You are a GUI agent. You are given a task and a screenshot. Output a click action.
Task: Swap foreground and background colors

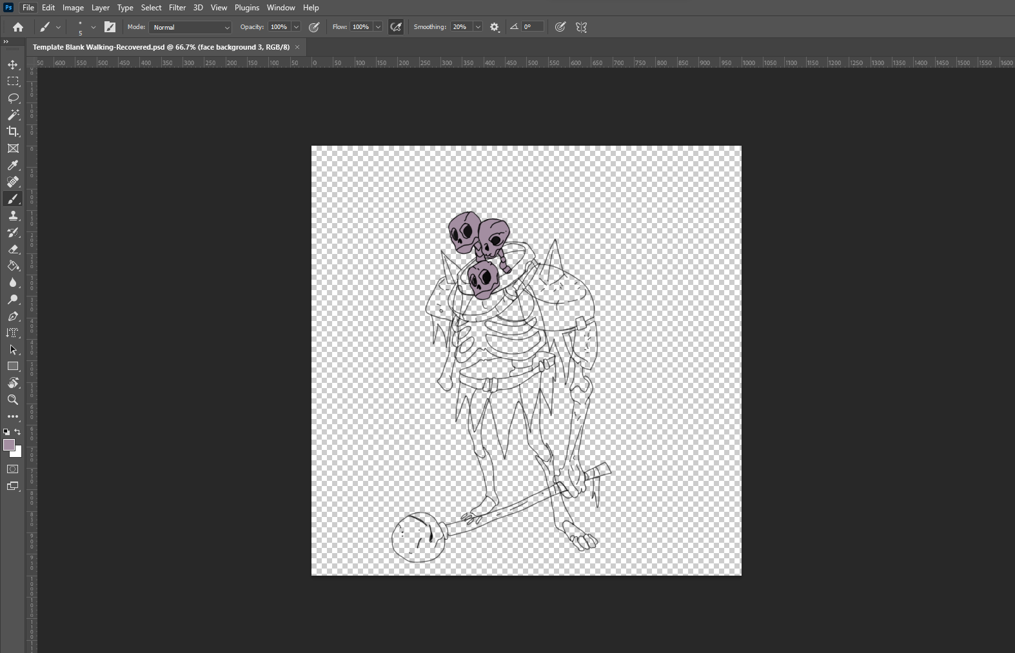point(18,432)
